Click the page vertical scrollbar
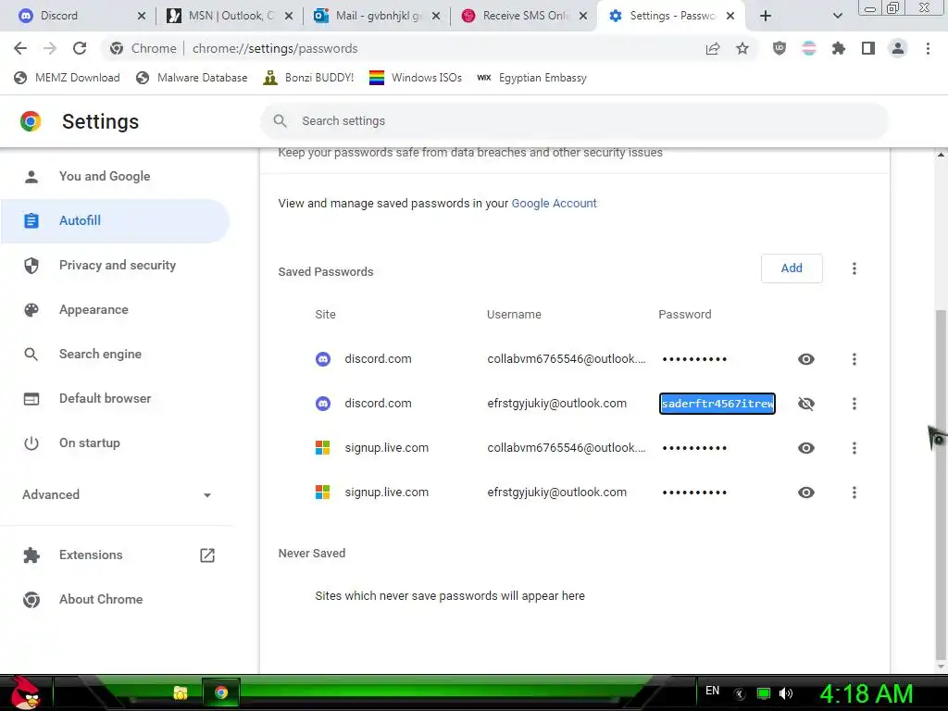The height and width of the screenshot is (711, 948). coord(941,483)
